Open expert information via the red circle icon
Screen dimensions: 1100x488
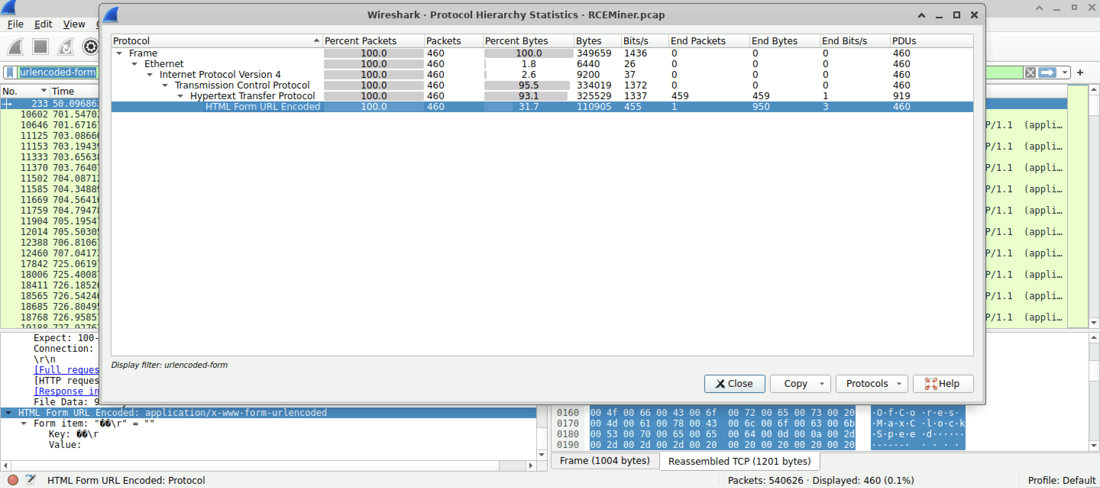click(x=13, y=480)
